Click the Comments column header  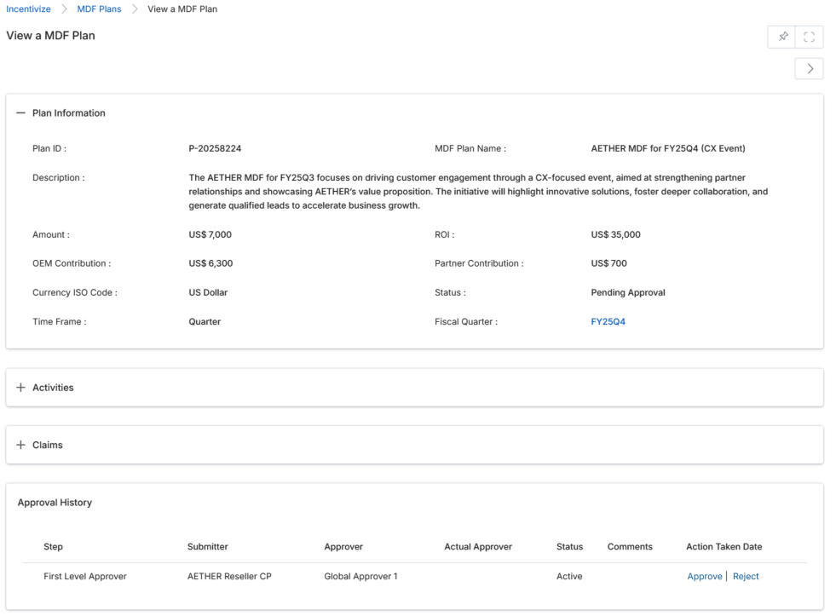(630, 547)
